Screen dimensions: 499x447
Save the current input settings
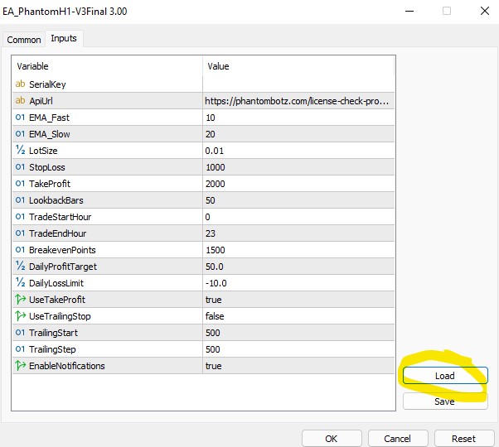coord(445,401)
